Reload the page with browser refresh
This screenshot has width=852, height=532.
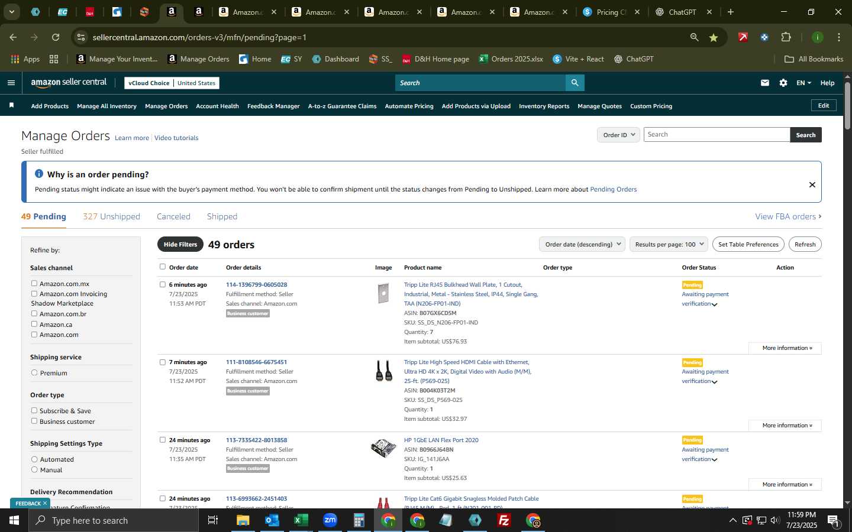pos(56,37)
